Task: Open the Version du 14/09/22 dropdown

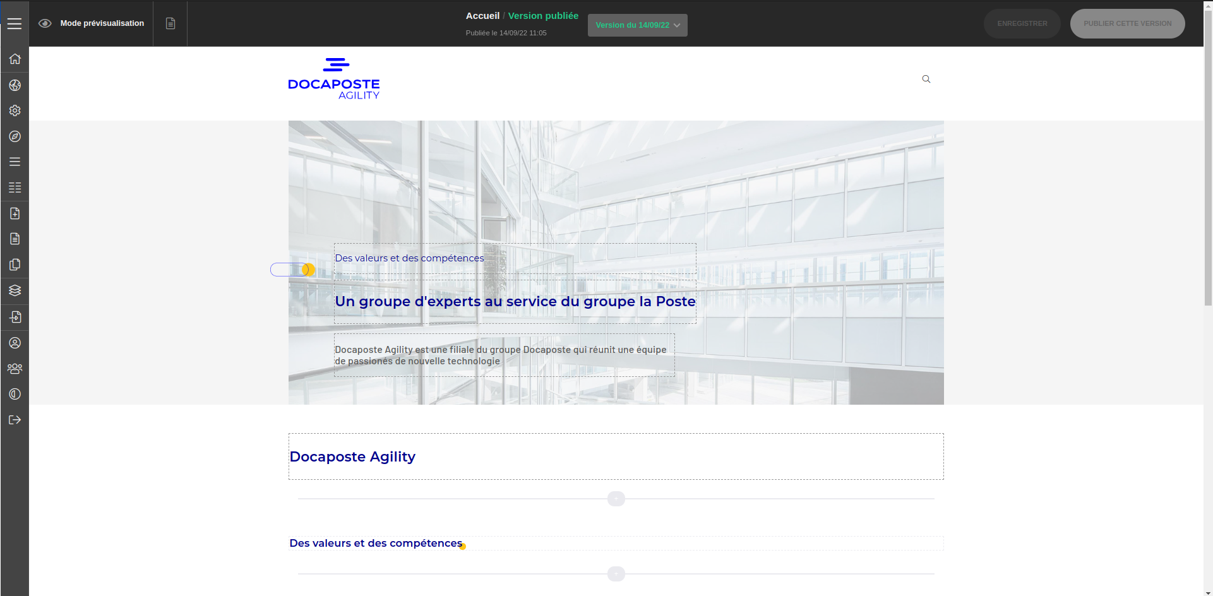Action: point(638,25)
